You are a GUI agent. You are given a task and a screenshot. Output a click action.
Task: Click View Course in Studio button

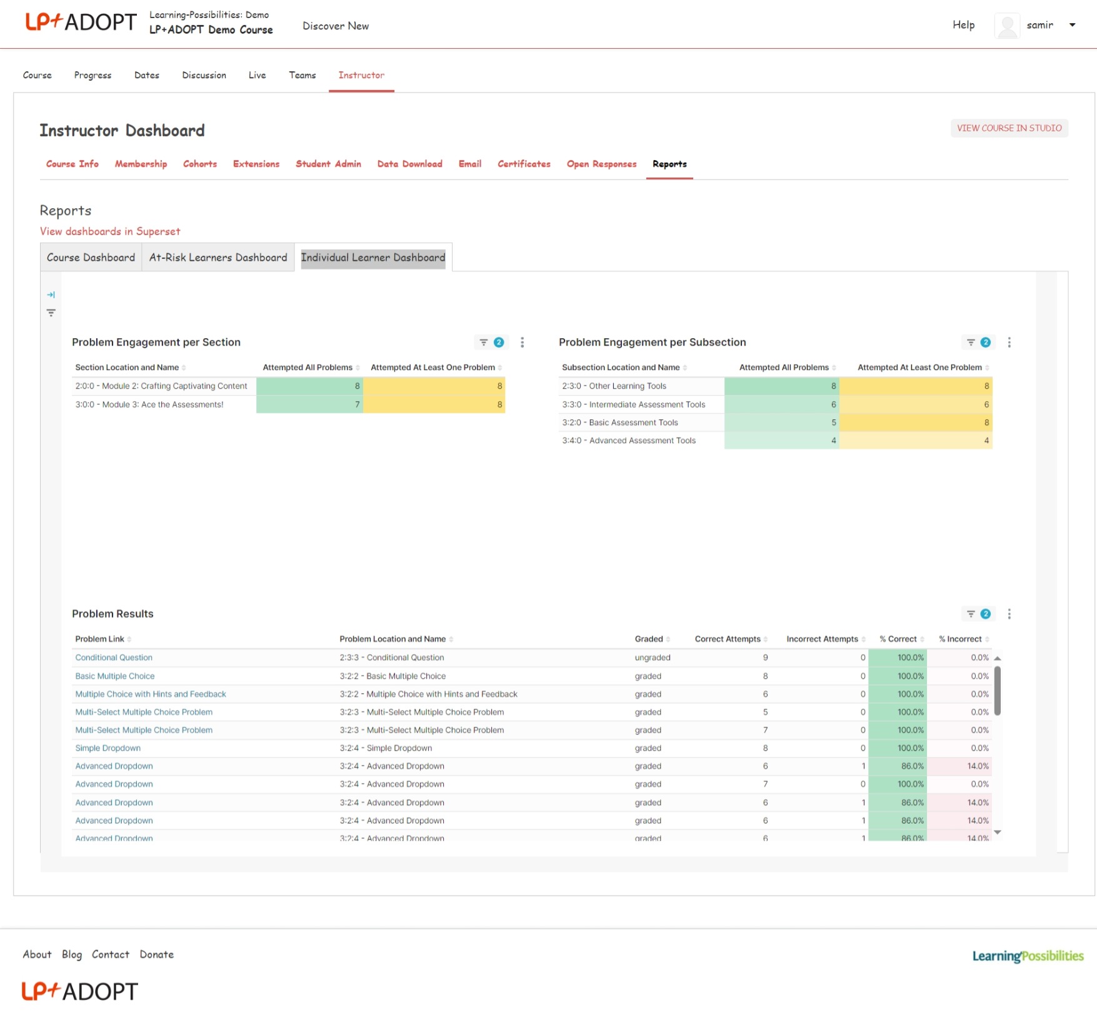1009,128
